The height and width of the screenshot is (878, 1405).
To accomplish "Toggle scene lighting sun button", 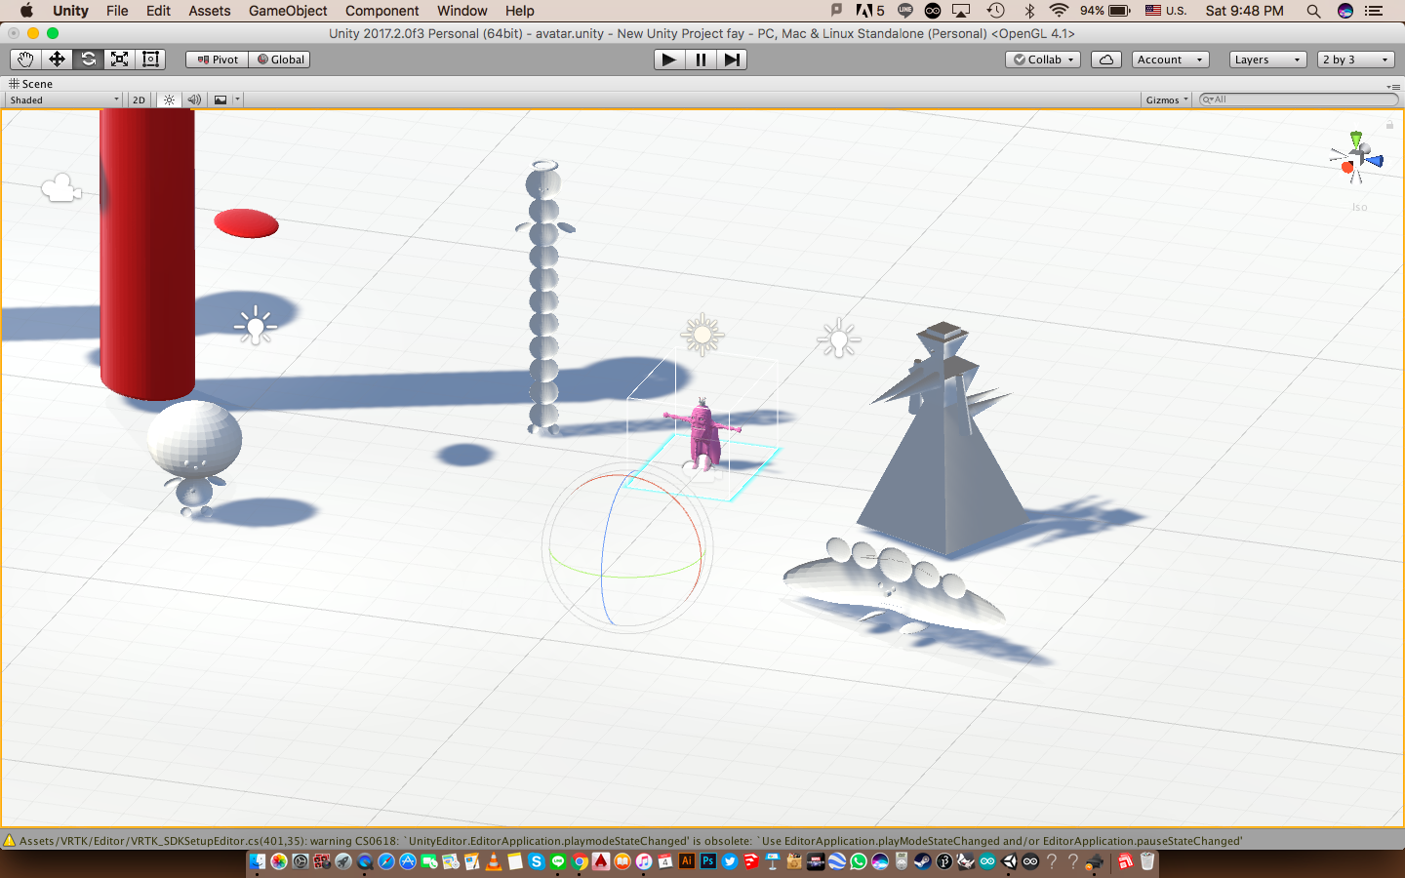I will point(169,100).
